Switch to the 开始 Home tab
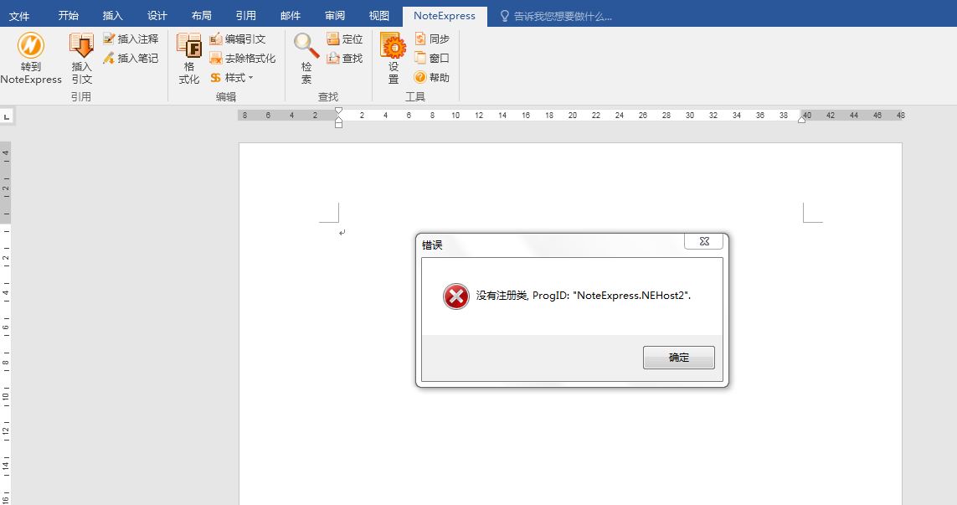957x505 pixels. (x=69, y=16)
